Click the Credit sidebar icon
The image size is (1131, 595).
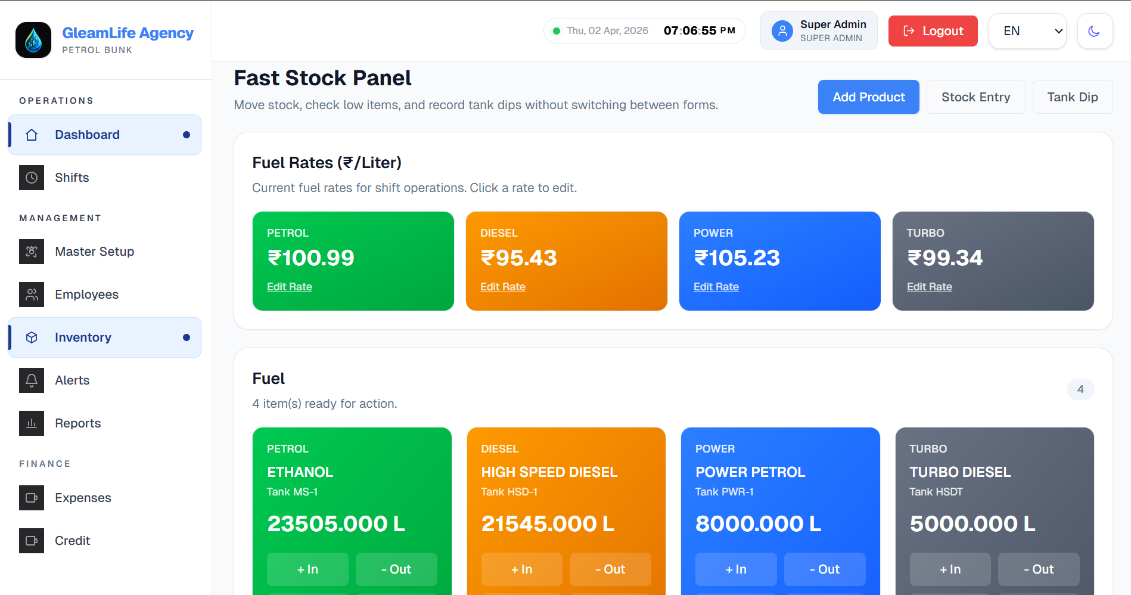pyautogui.click(x=32, y=541)
